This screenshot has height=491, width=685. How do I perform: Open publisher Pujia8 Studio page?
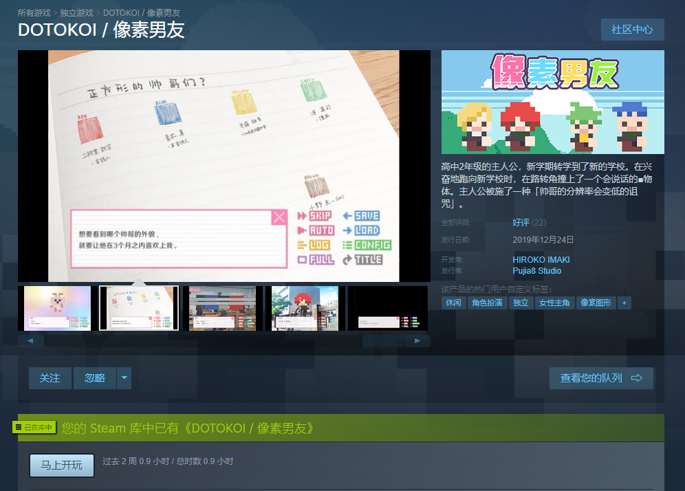click(537, 271)
